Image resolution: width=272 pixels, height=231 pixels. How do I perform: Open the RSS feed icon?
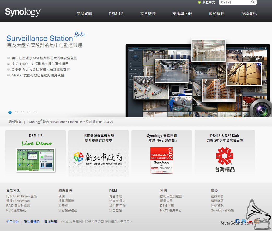[x=256, y=221]
